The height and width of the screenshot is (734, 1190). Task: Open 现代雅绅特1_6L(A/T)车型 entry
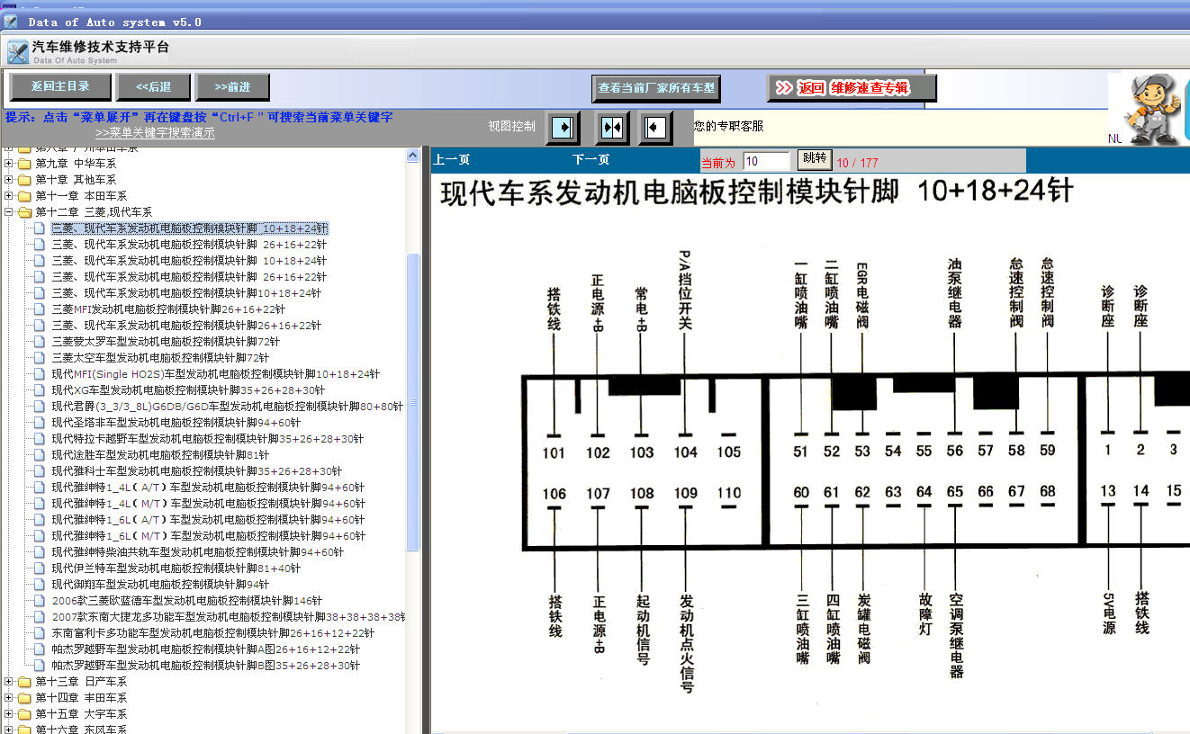208,520
